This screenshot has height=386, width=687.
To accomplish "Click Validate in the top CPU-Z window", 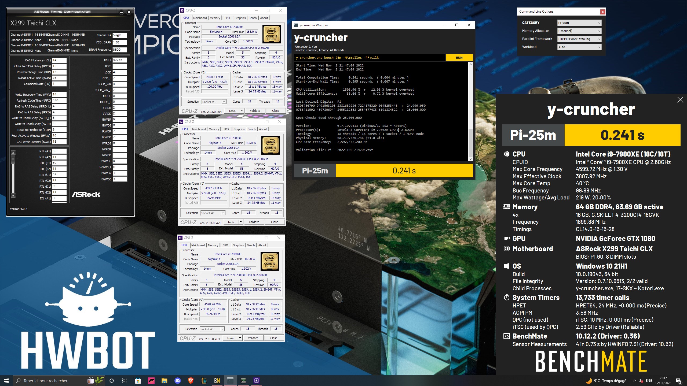I will click(255, 111).
